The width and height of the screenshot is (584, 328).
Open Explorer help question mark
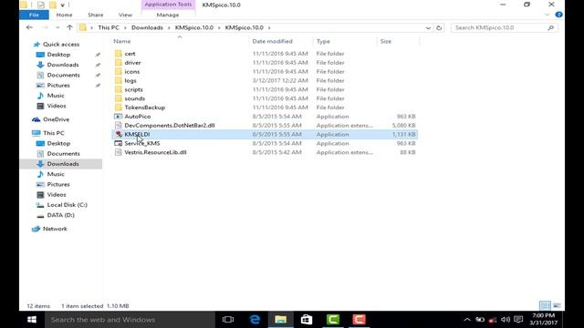pos(558,15)
